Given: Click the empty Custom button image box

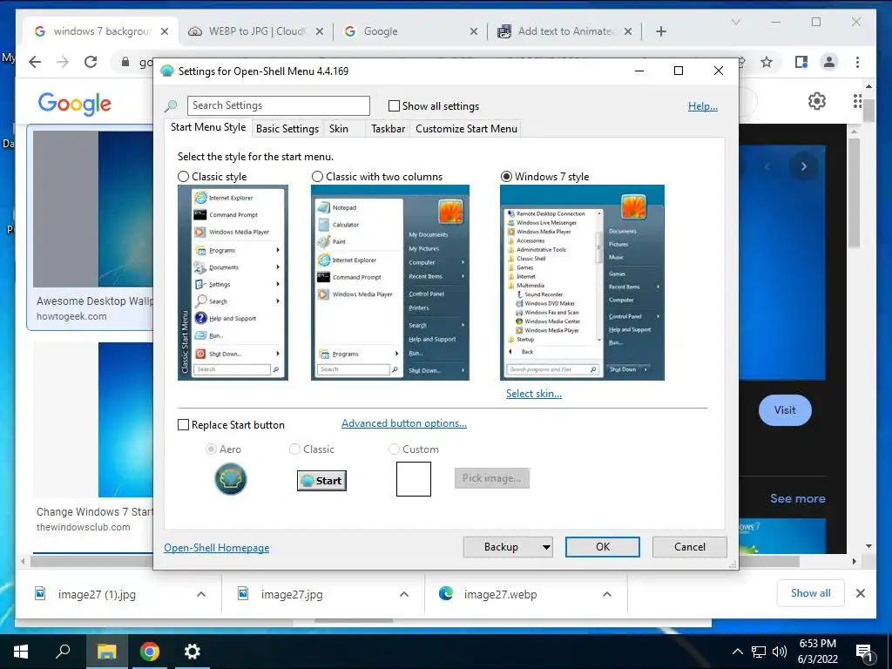Looking at the screenshot, I should (x=414, y=479).
